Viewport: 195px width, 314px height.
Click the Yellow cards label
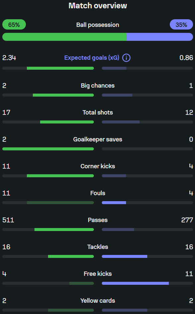point(97,301)
